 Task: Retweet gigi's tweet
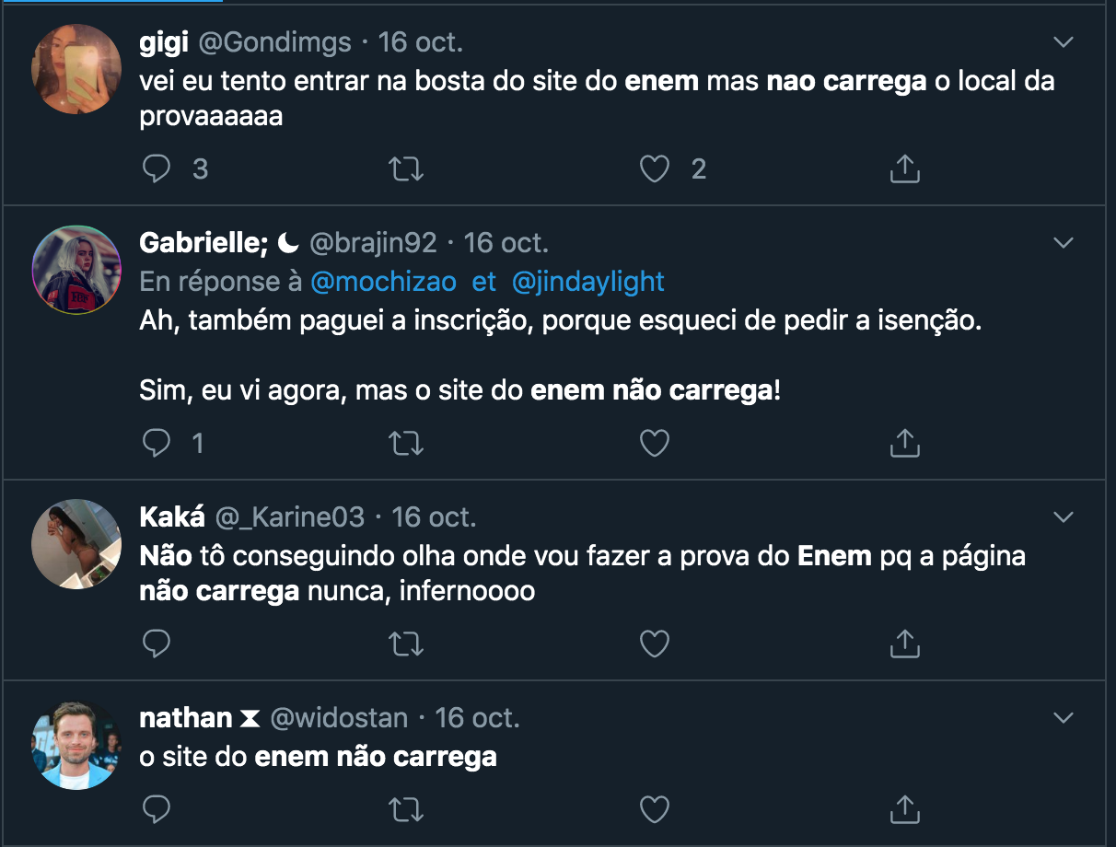(x=406, y=169)
